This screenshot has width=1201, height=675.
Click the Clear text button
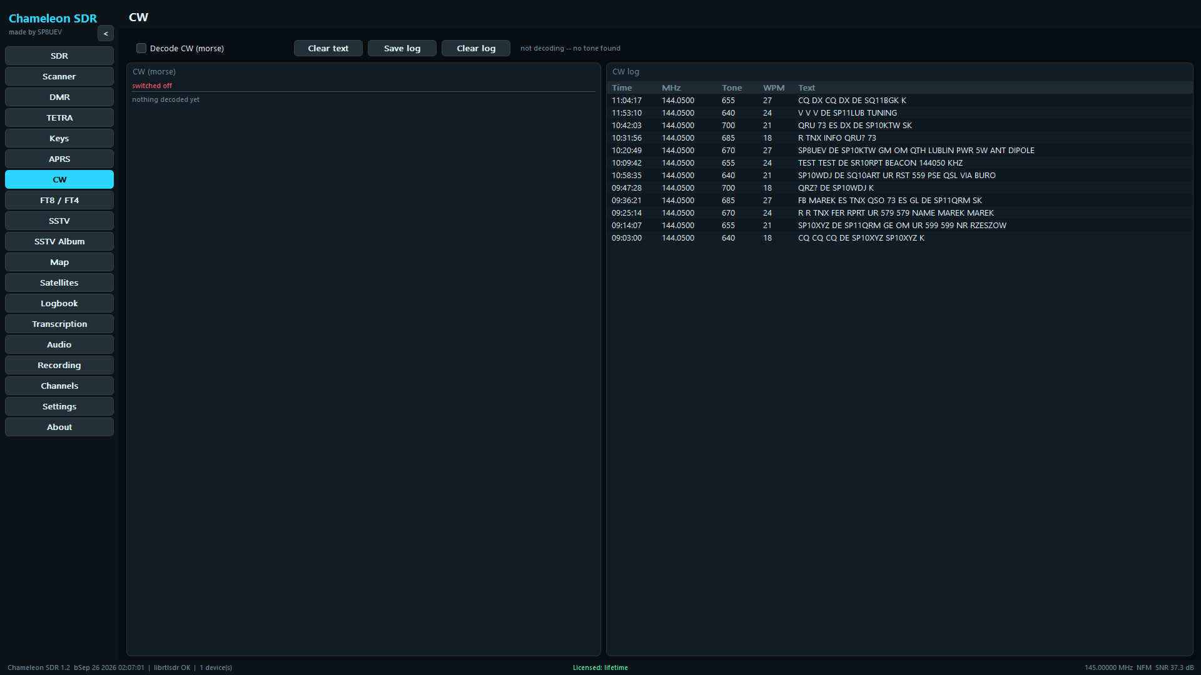pyautogui.click(x=328, y=48)
